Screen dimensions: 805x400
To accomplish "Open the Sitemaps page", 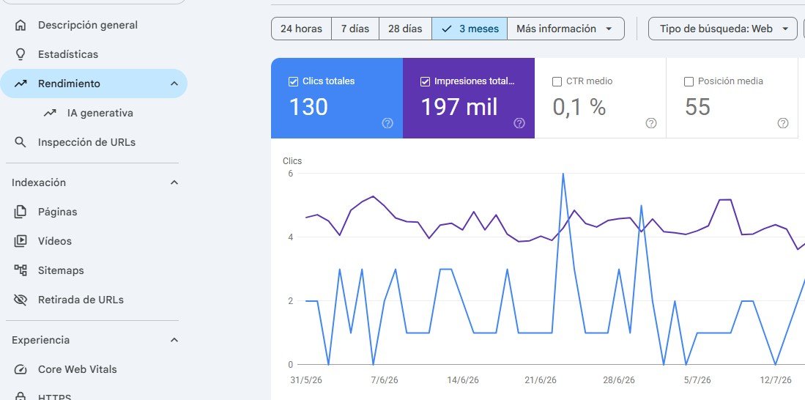I will (61, 270).
